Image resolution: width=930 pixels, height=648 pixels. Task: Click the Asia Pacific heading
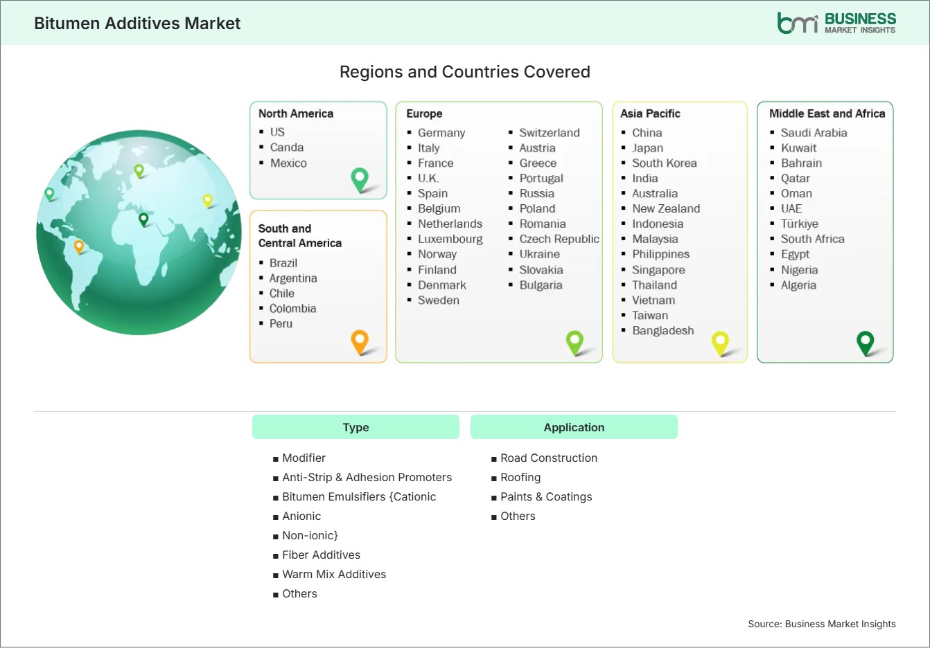tap(650, 114)
